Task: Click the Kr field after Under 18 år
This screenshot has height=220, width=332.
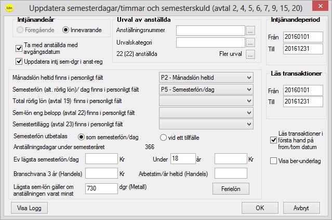Action: tap(231, 158)
